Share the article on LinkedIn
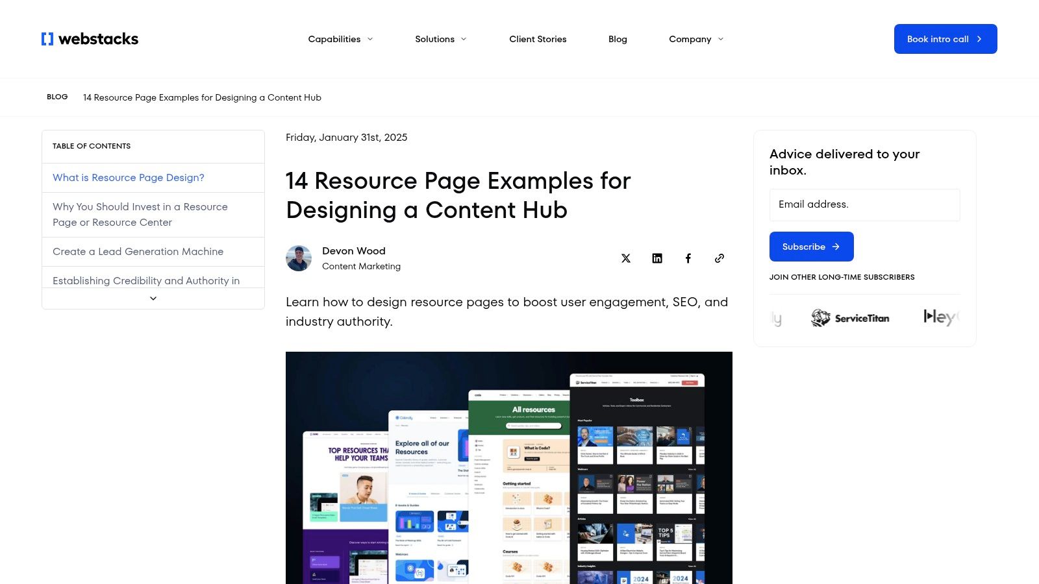The image size is (1039, 584). [x=657, y=258]
